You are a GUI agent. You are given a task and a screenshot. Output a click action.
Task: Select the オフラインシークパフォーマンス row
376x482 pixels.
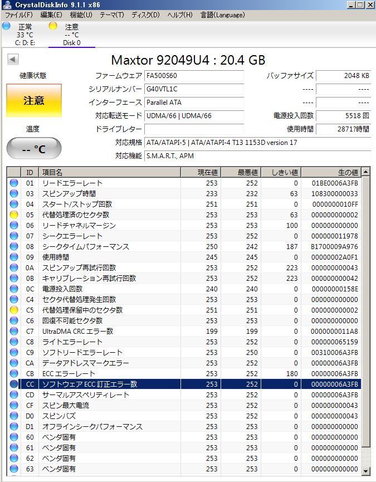click(184, 427)
